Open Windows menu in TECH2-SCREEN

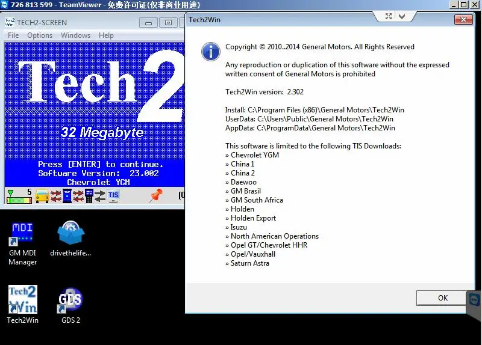pyautogui.click(x=76, y=35)
